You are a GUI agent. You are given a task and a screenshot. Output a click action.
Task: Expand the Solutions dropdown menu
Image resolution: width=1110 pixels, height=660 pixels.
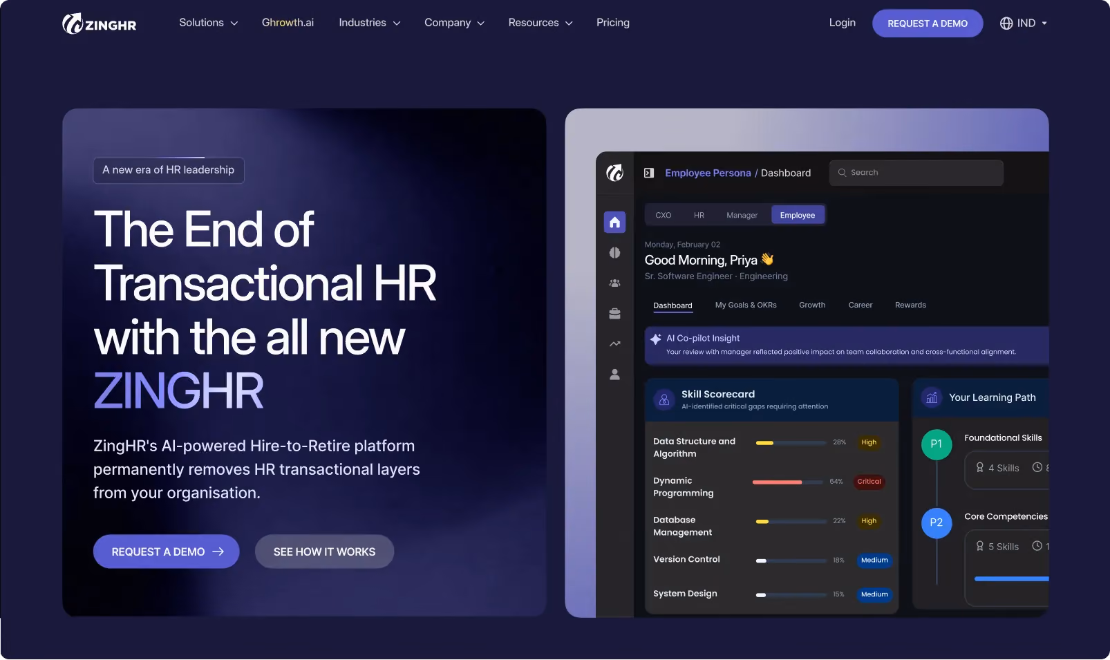point(209,23)
